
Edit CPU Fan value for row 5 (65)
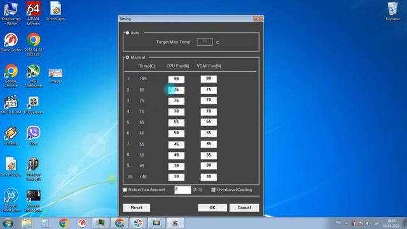(176, 123)
